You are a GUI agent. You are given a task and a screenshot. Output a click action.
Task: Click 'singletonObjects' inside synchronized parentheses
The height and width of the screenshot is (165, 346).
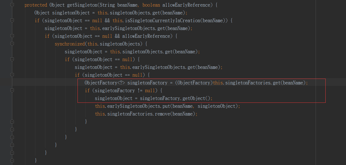(120, 44)
